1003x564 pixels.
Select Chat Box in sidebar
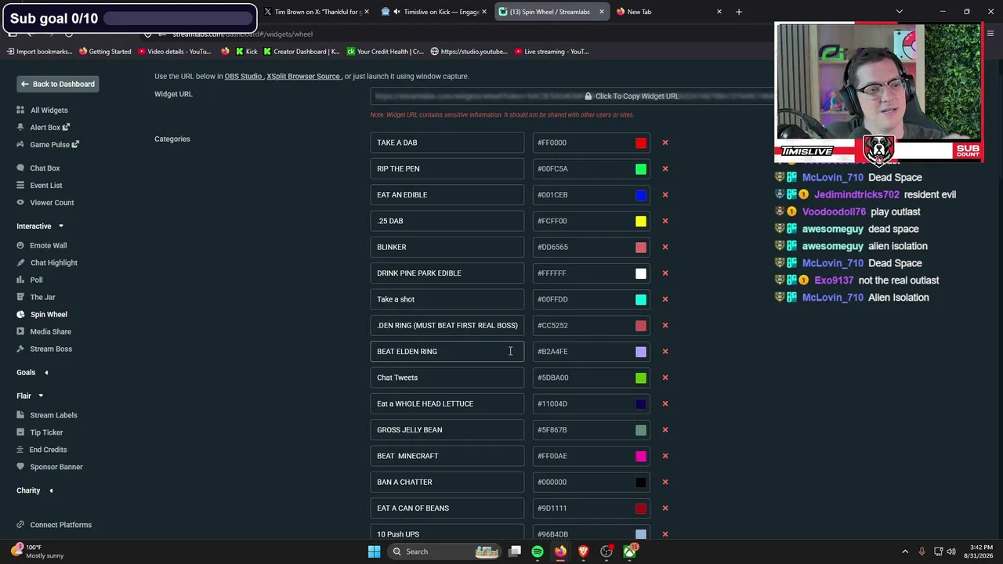click(x=45, y=168)
